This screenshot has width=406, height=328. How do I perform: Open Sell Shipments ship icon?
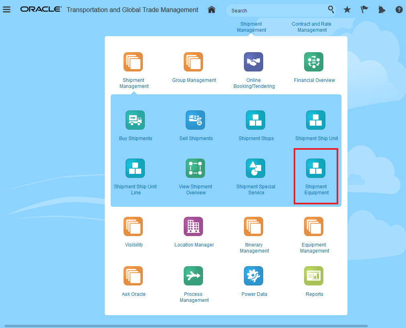tap(195, 120)
